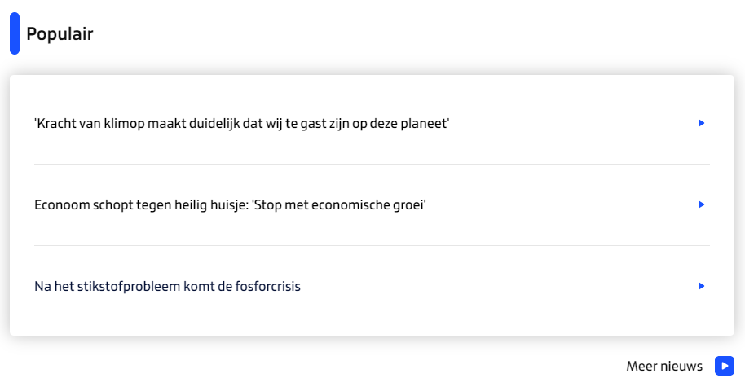
Task: Click the divider line below the klimop headline
Action: pos(372,164)
